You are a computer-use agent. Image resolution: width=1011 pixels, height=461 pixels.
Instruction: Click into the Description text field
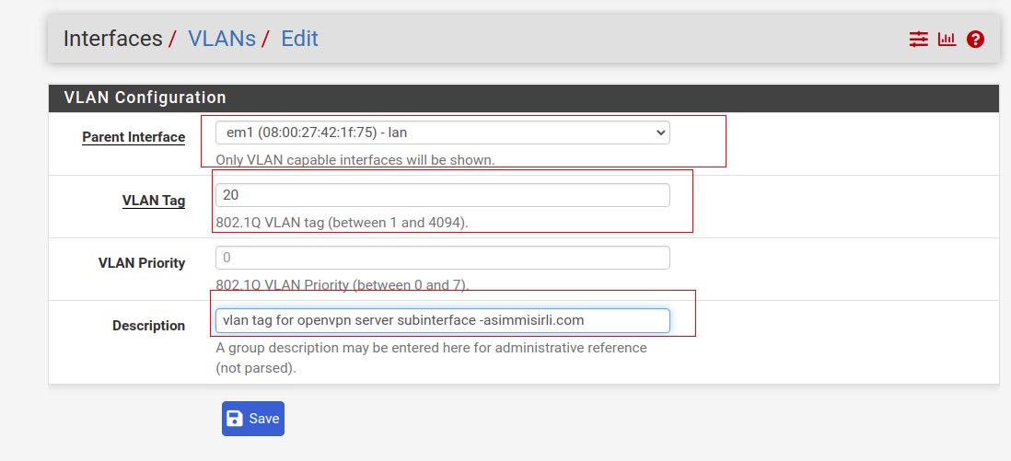pyautogui.click(x=442, y=320)
